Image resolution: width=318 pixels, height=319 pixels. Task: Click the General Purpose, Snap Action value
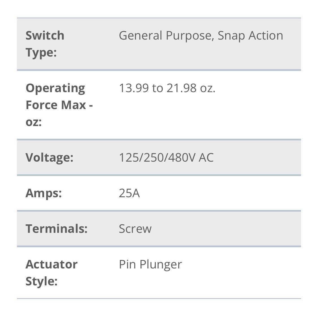coord(201,36)
